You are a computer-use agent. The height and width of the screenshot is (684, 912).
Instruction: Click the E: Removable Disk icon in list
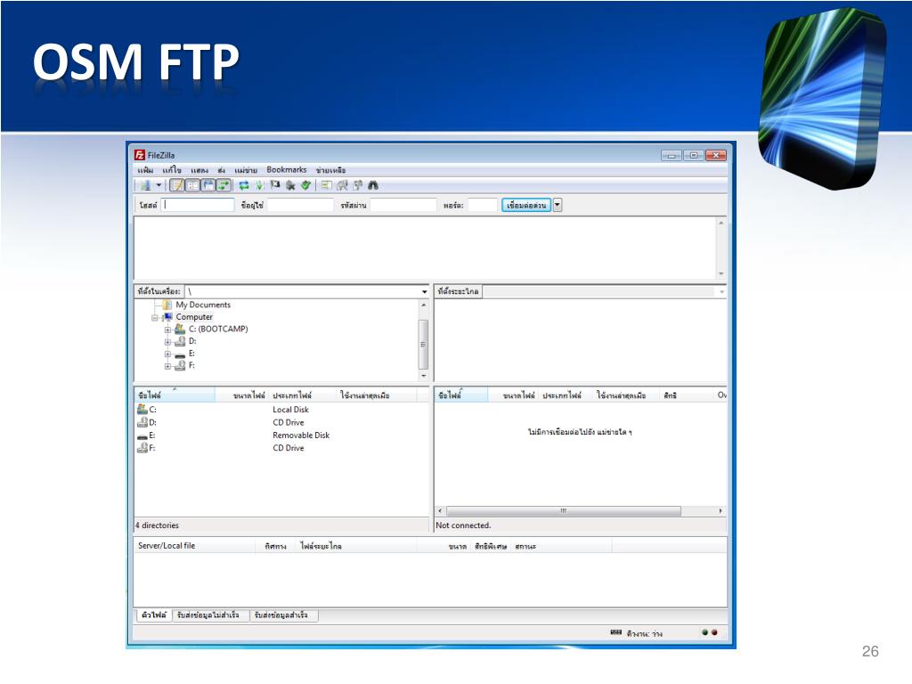coord(142,436)
